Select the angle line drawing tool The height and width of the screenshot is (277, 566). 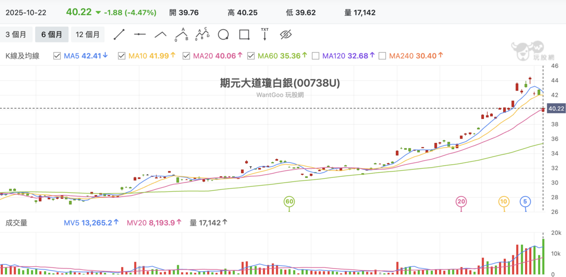pos(161,34)
